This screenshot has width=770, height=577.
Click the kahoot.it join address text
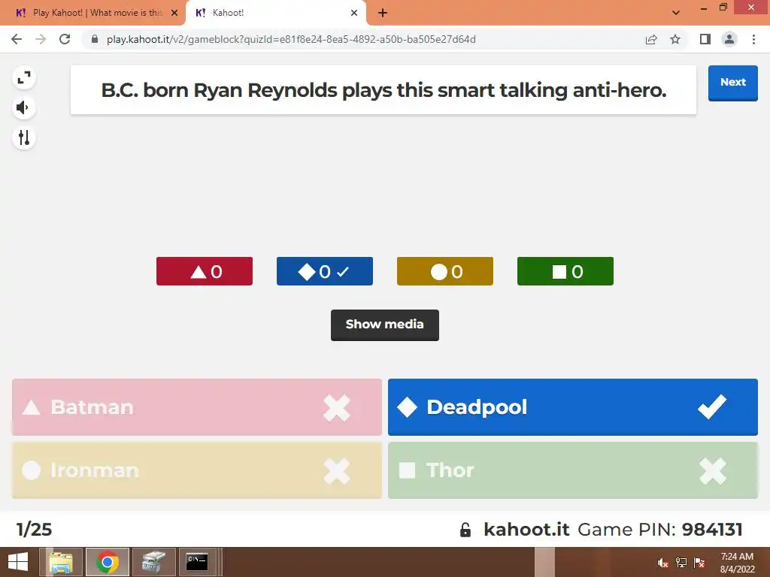pos(526,530)
